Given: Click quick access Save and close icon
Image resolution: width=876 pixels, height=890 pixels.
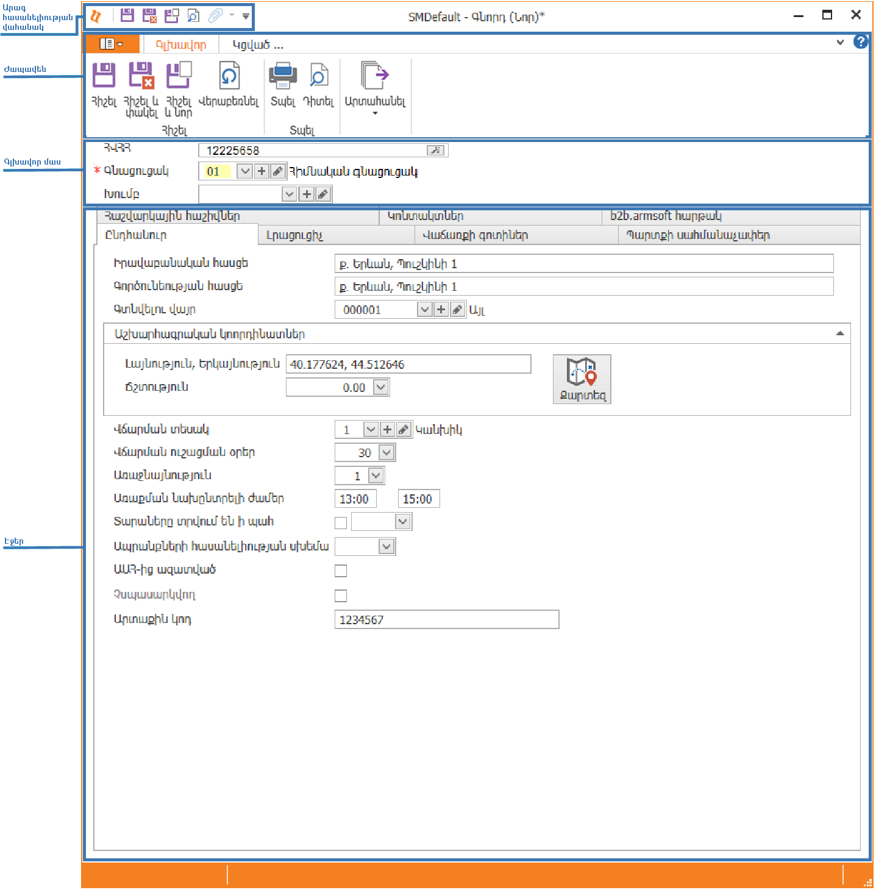Looking at the screenshot, I should coord(149,16).
